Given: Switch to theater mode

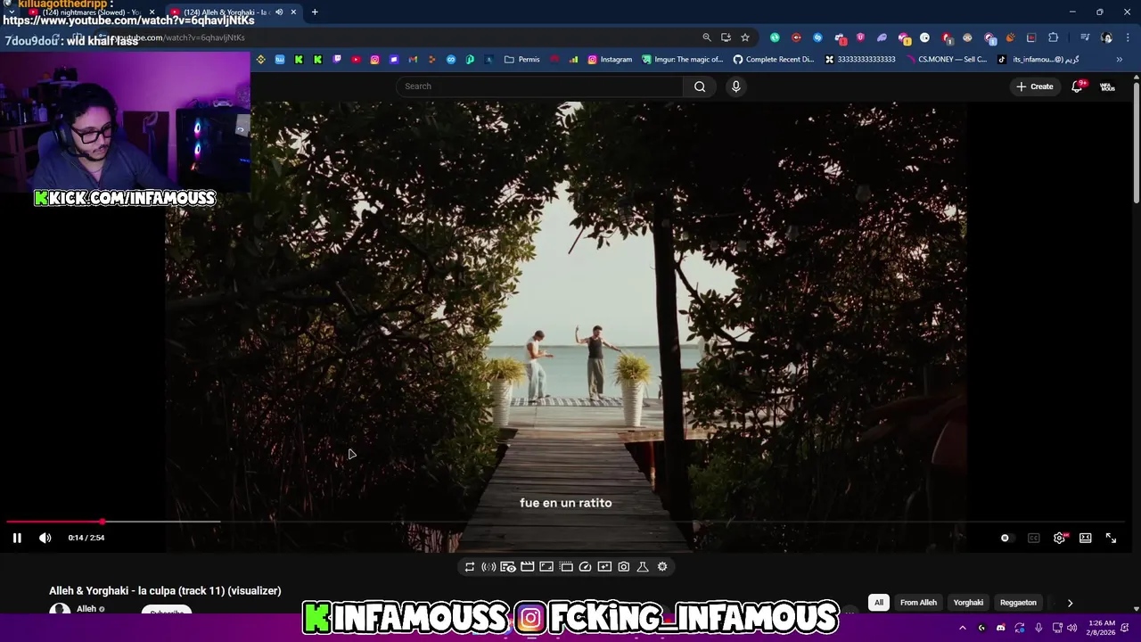Looking at the screenshot, I should tap(1085, 538).
